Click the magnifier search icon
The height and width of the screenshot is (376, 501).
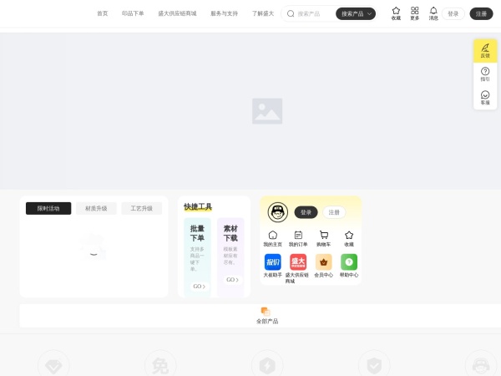(x=291, y=13)
